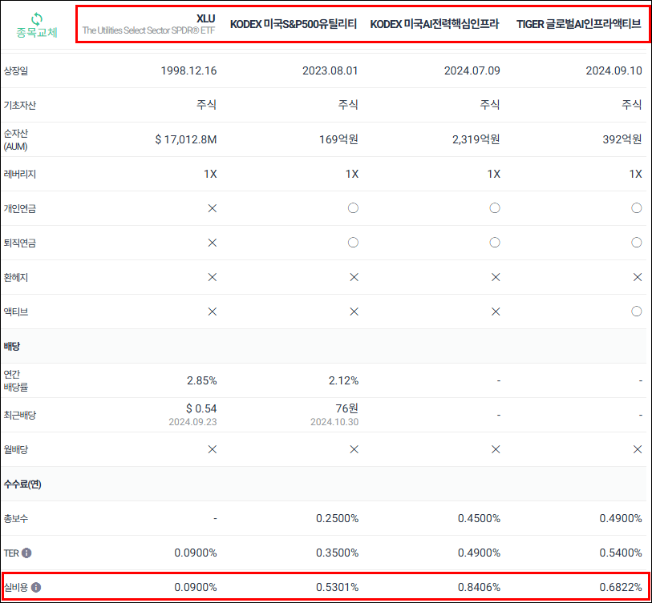Image resolution: width=652 pixels, height=603 pixels.
Task: Click the 수수료(연) section header
Action: (x=22, y=484)
